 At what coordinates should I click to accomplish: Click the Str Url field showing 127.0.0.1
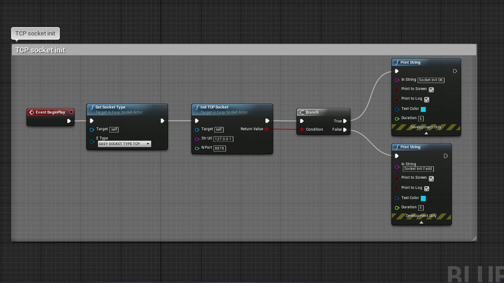(223, 139)
